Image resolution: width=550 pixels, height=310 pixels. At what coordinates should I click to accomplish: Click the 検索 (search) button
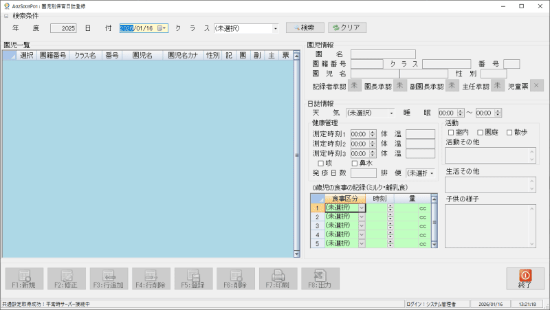point(305,28)
